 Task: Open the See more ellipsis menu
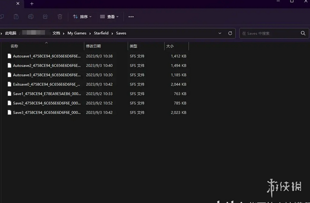[131, 17]
